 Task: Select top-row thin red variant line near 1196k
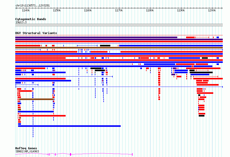[x=202, y=37]
